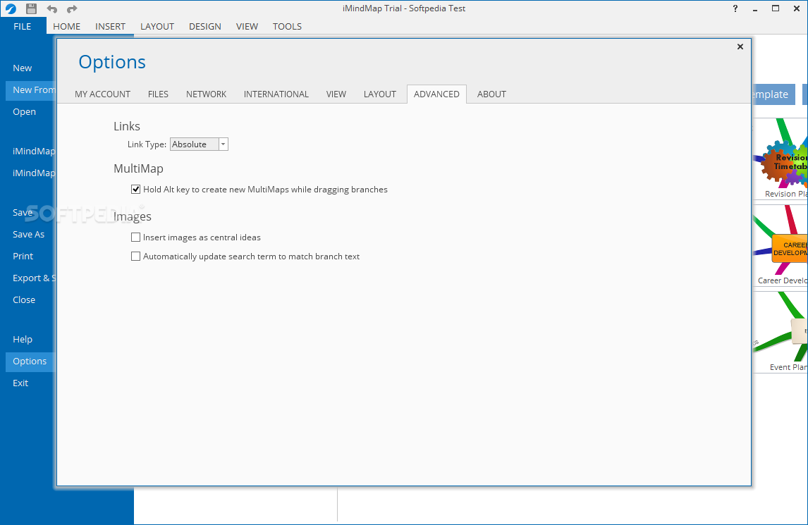Screen dimensions: 808x525
Task: Open the INSERT ribbon tab
Action: [110, 26]
